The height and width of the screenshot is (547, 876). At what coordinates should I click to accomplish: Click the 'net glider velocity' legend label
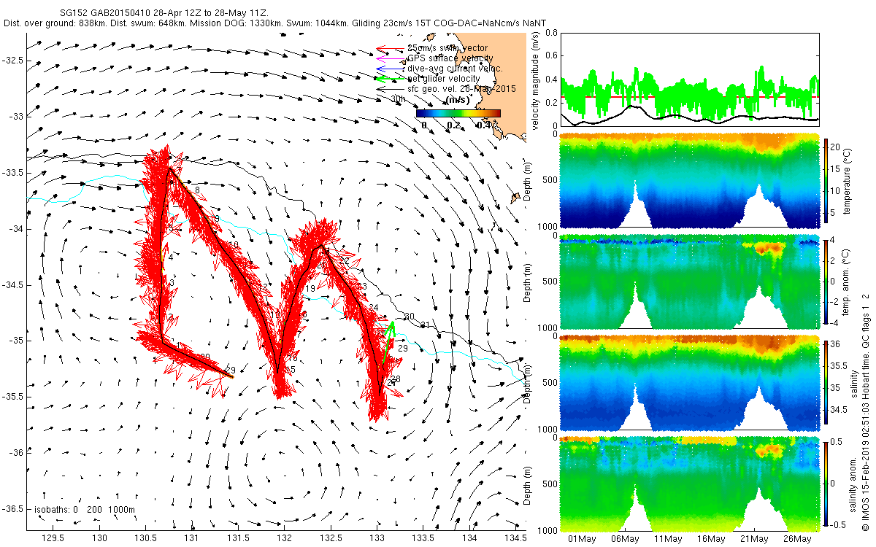click(443, 79)
